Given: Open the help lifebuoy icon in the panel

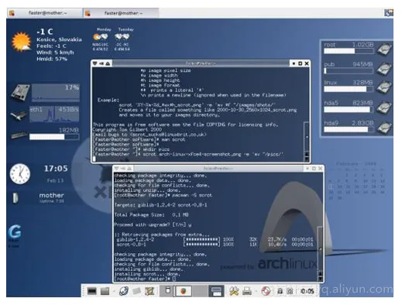Looking at the screenshot, I should click(x=266, y=291).
